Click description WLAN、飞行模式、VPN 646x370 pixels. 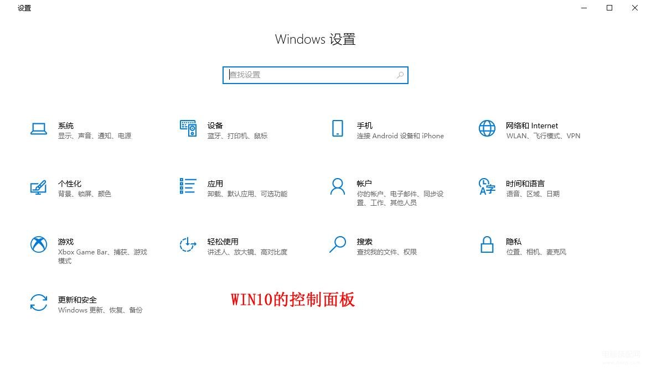[543, 136]
